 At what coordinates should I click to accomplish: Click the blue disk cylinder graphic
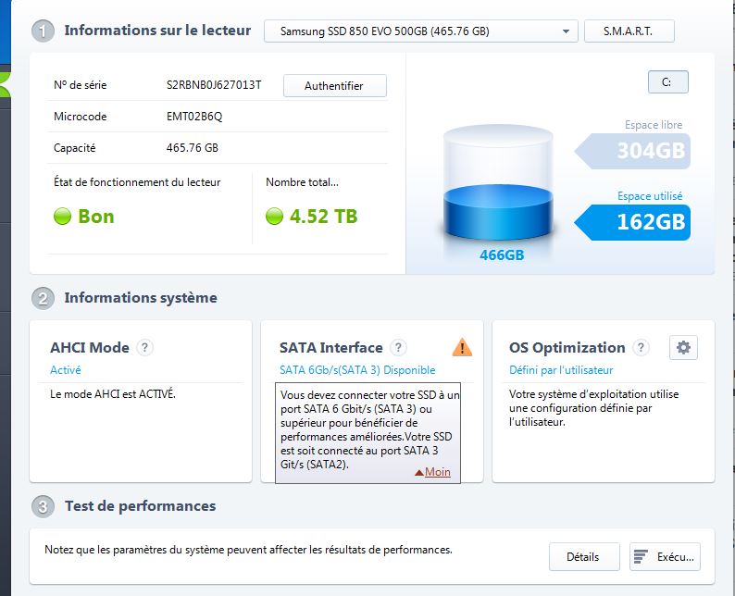498,183
